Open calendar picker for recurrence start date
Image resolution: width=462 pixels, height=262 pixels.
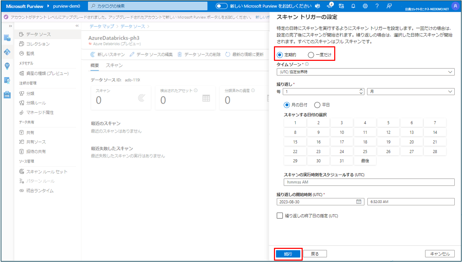tap(359, 202)
